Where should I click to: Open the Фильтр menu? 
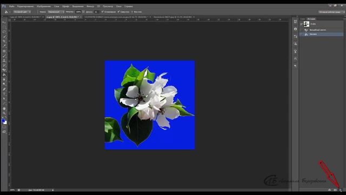coord(90,6)
